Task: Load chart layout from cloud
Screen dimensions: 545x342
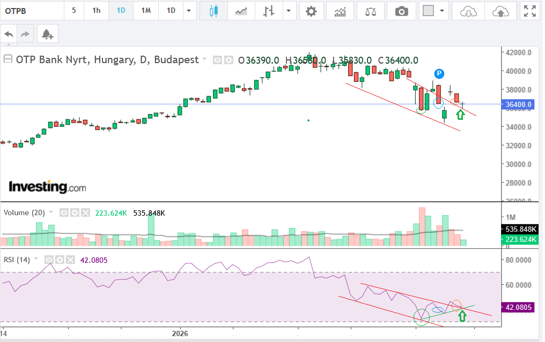Action: click(468, 11)
